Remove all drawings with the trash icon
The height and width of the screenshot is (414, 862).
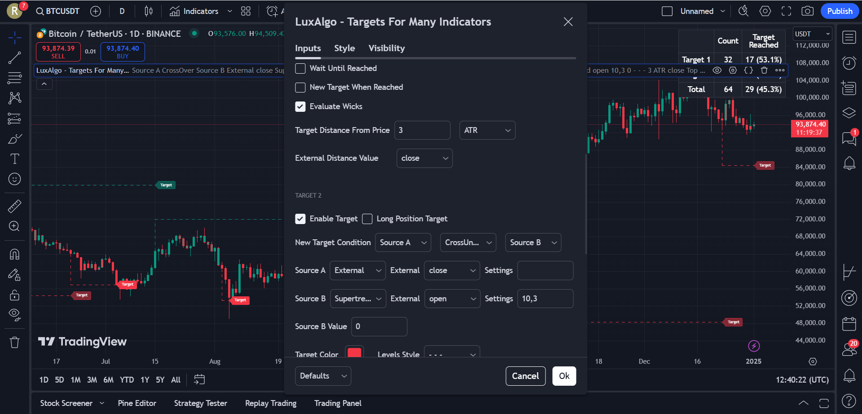pyautogui.click(x=15, y=342)
